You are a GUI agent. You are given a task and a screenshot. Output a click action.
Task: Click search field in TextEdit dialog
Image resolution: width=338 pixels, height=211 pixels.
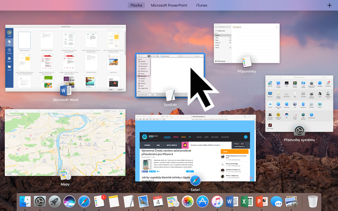tap(198, 56)
